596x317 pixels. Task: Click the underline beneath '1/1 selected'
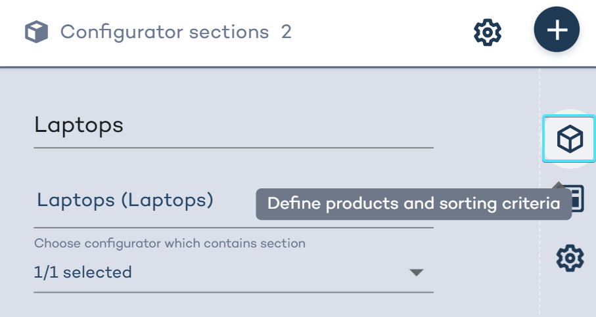pyautogui.click(x=233, y=292)
